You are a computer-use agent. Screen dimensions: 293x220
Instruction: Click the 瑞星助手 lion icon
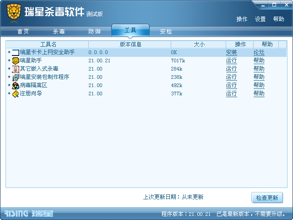coord(16,61)
